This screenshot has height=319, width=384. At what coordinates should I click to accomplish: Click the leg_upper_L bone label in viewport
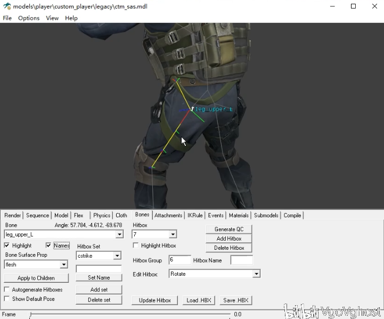coord(214,109)
